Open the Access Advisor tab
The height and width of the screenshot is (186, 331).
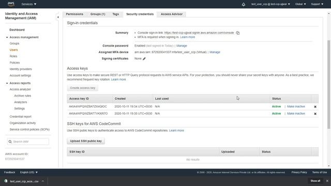(171, 14)
